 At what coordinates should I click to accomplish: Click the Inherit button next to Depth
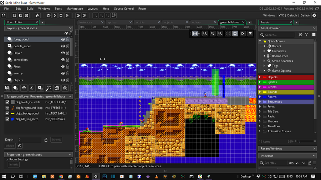pyautogui.click(x=56, y=139)
